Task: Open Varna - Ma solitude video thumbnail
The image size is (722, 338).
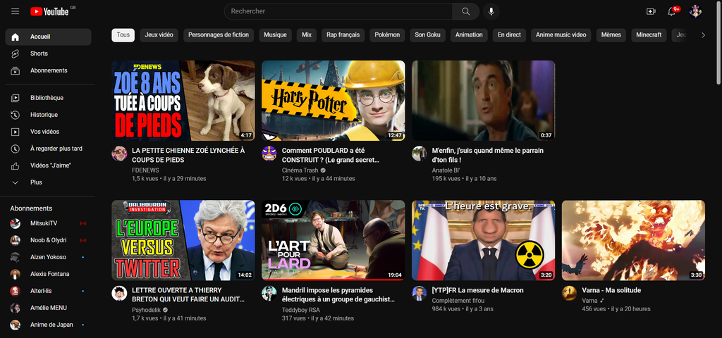Action: point(632,240)
